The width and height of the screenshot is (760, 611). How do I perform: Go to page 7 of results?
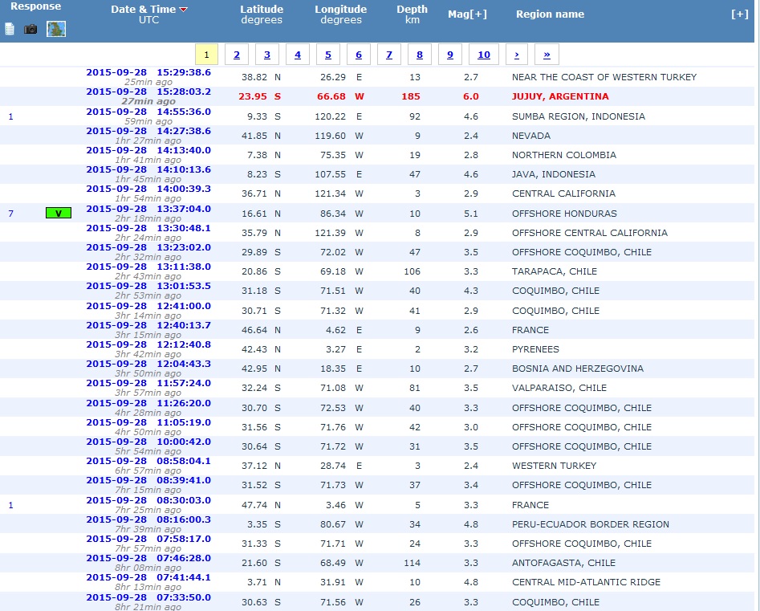pos(389,55)
